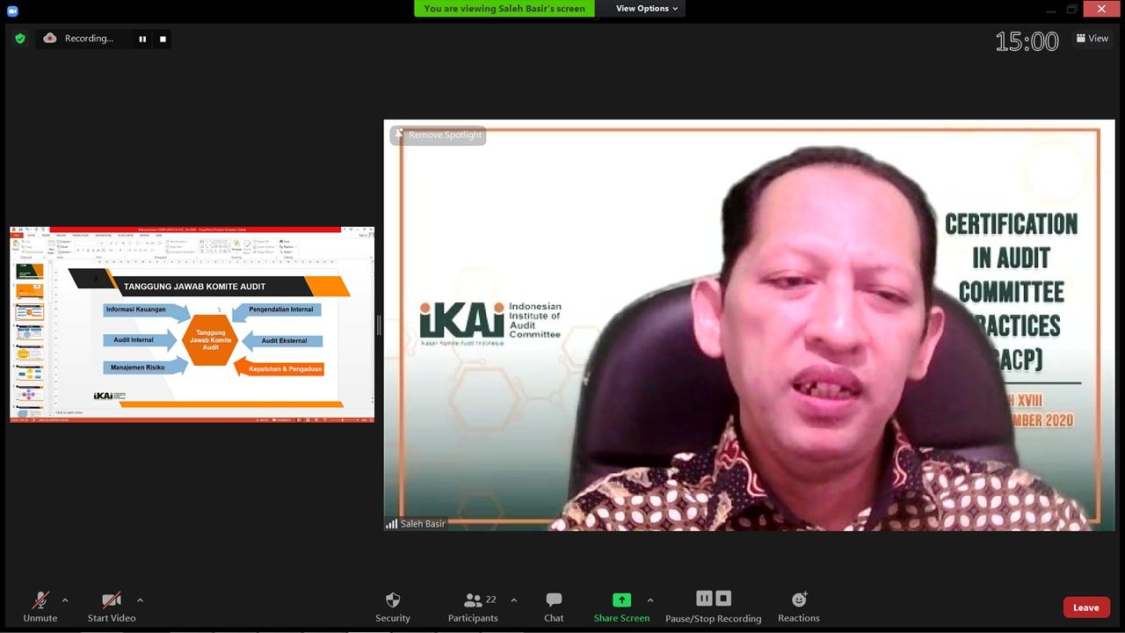Click the 'Manajemen Risiko' arrow shape
Image resolution: width=1125 pixels, height=633 pixels.
pos(145,367)
